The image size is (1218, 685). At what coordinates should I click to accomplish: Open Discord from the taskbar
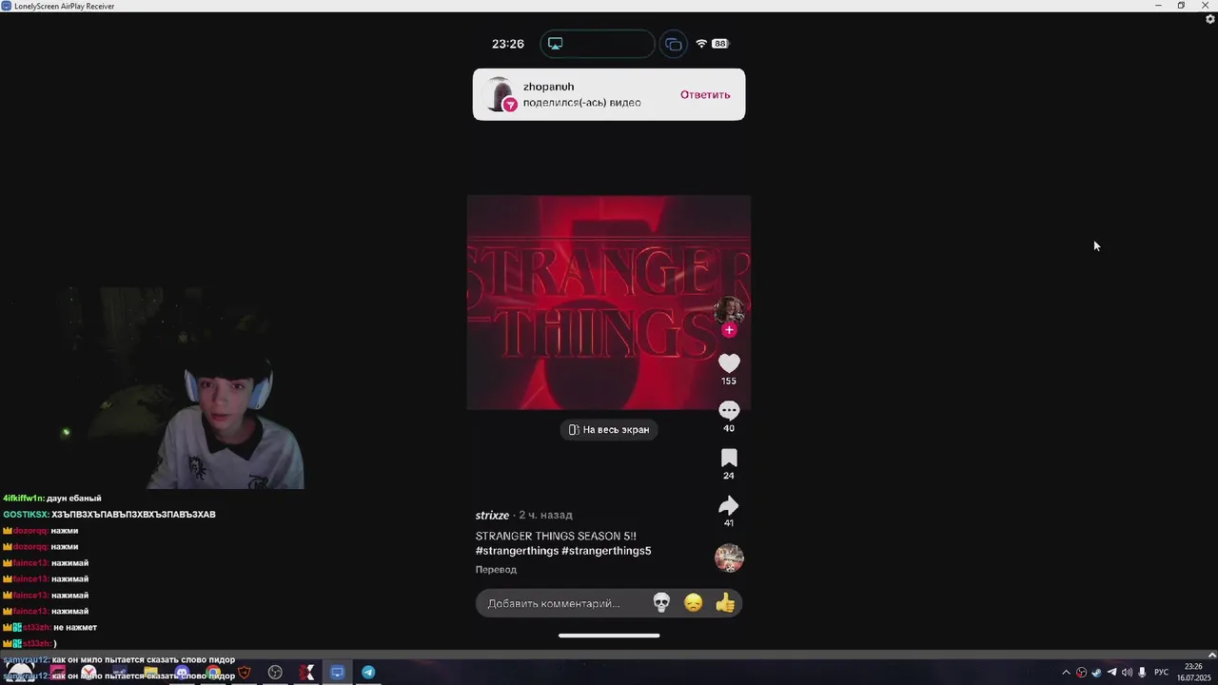[x=182, y=673]
